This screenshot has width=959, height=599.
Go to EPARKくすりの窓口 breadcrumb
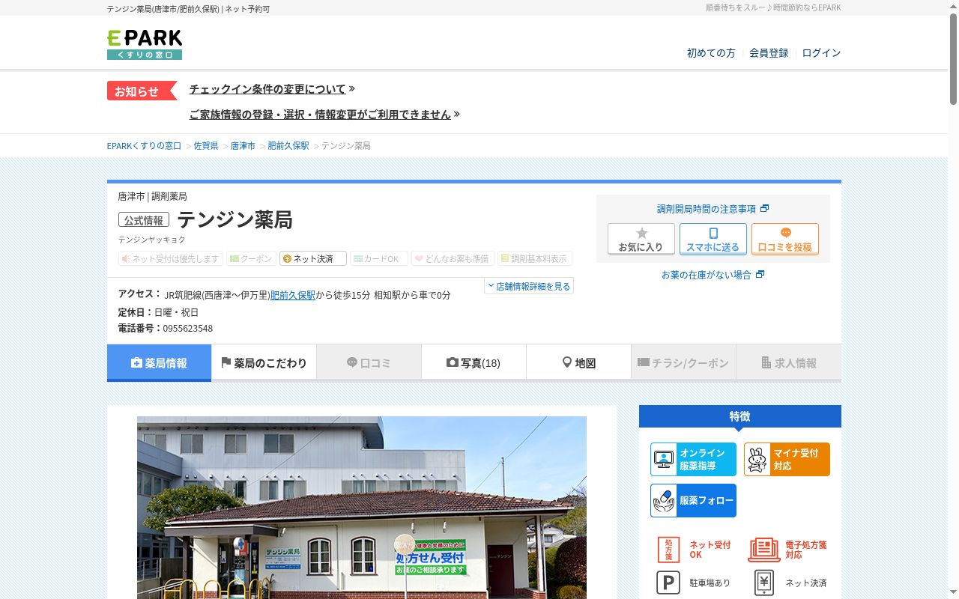point(144,146)
